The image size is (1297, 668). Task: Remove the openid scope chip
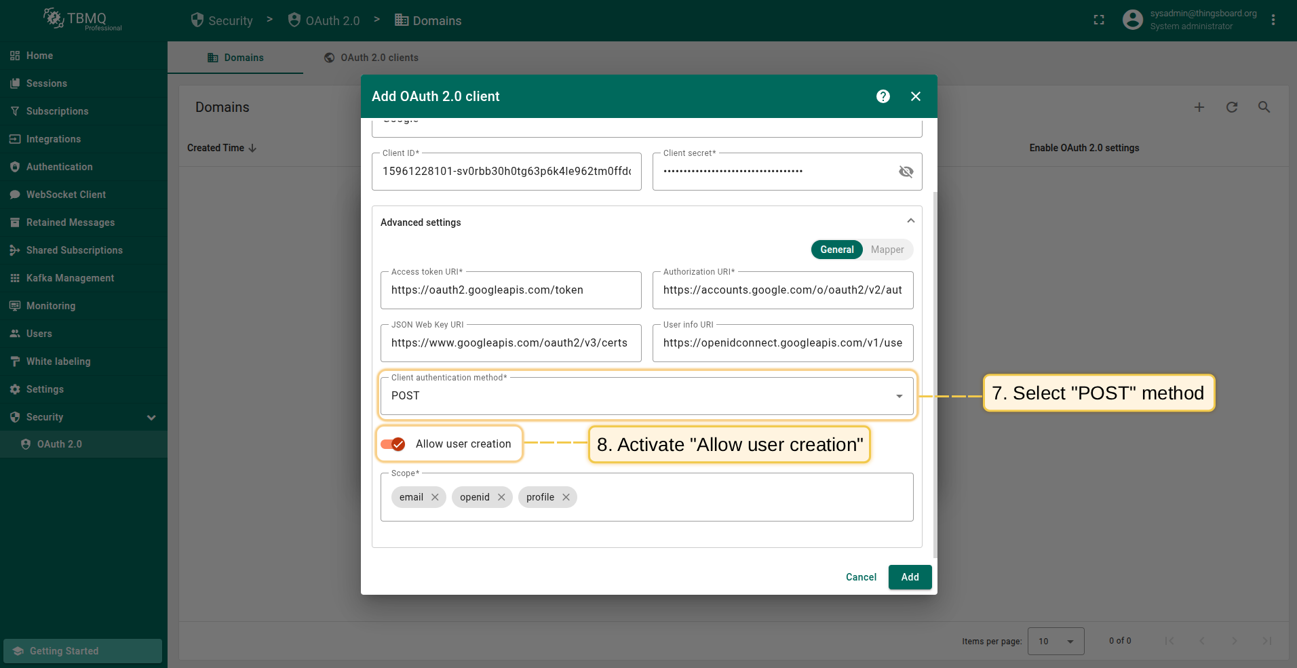pyautogui.click(x=501, y=497)
